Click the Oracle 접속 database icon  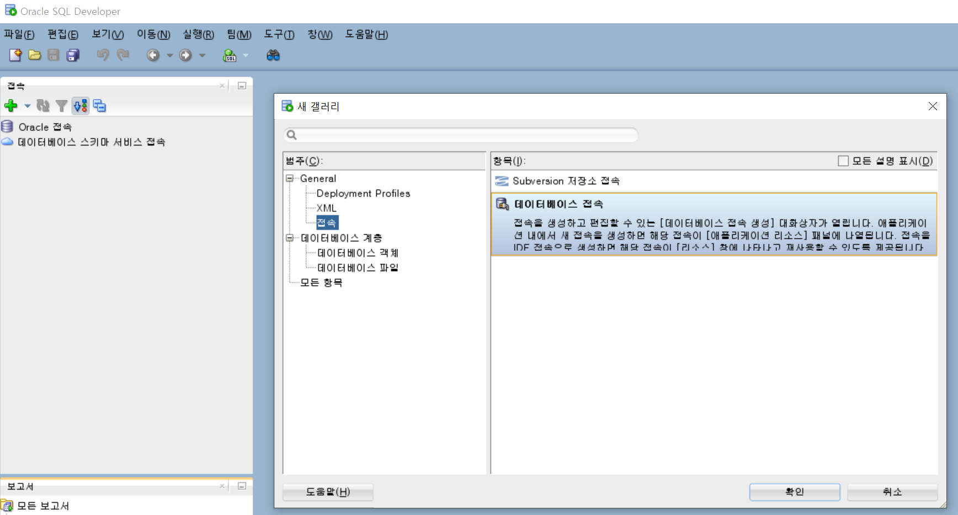click(7, 126)
